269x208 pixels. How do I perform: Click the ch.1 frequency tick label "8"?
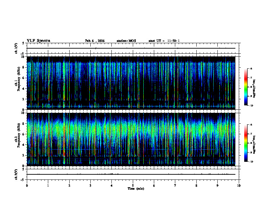tap(24, 67)
